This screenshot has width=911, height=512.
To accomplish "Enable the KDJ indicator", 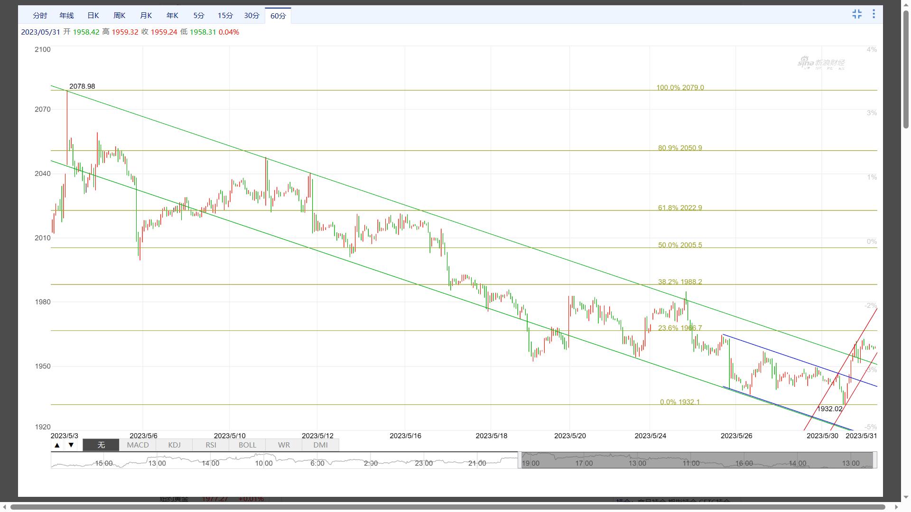I will 174,445.
